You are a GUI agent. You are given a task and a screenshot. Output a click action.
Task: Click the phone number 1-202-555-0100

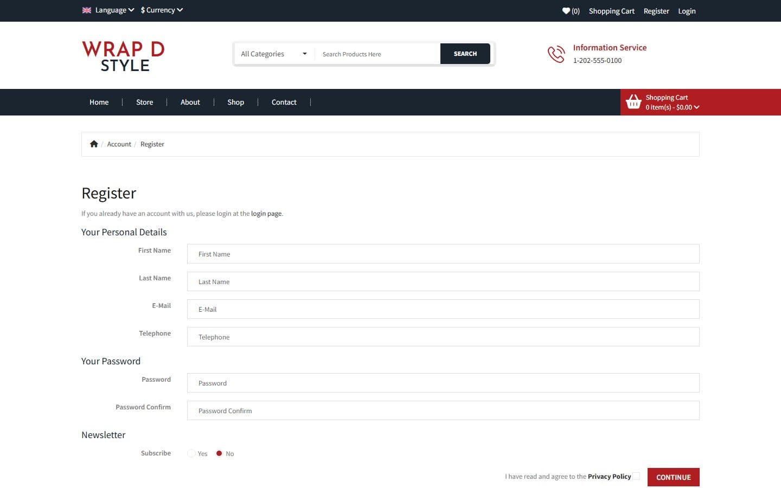tap(598, 61)
